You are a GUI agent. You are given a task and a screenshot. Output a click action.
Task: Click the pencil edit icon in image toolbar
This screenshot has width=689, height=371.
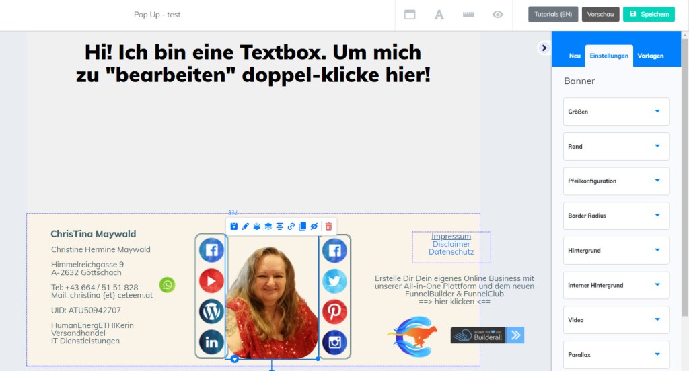click(x=246, y=226)
